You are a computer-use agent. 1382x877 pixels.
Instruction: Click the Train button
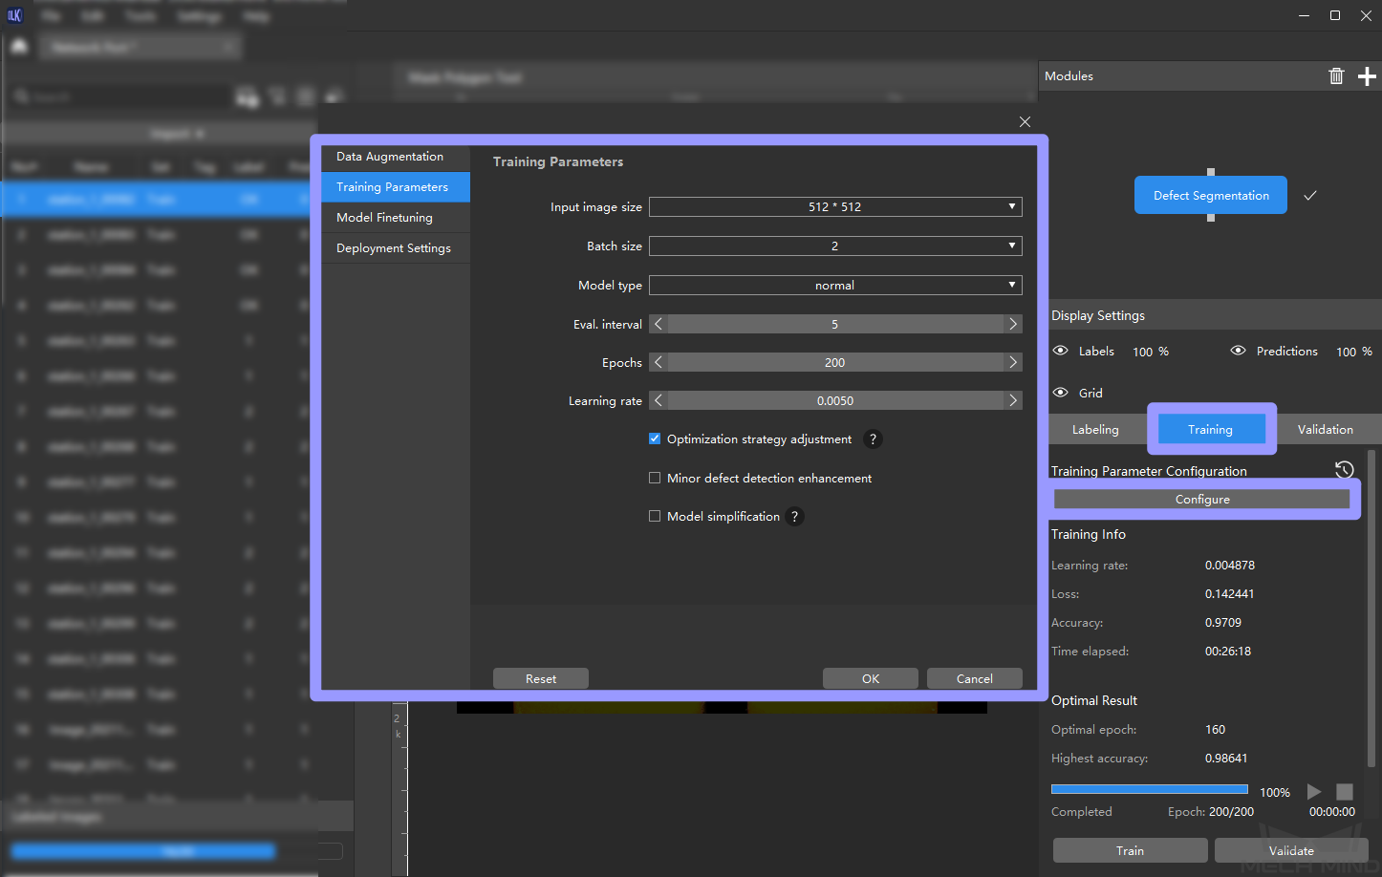coord(1130,850)
